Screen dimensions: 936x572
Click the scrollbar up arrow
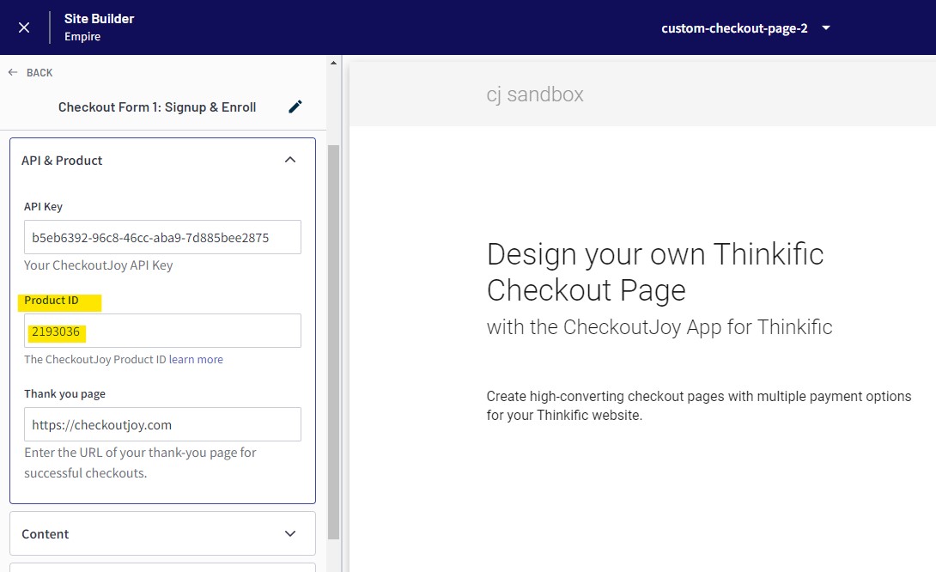point(334,63)
